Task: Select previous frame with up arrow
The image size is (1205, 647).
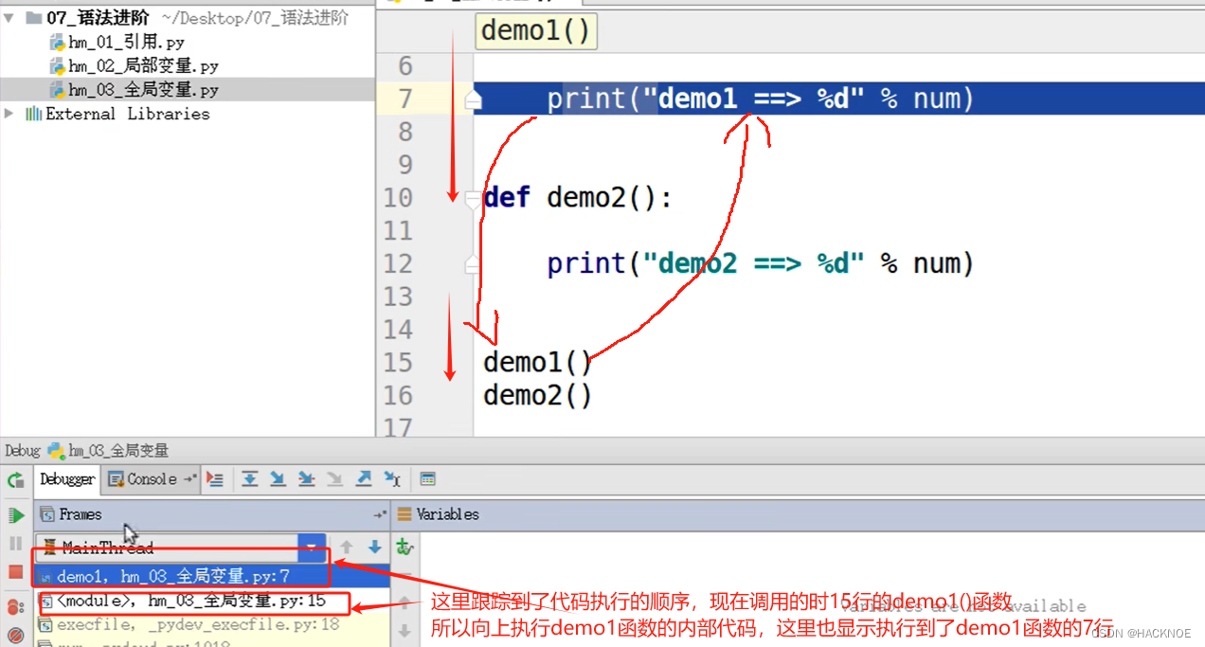Action: [x=347, y=548]
